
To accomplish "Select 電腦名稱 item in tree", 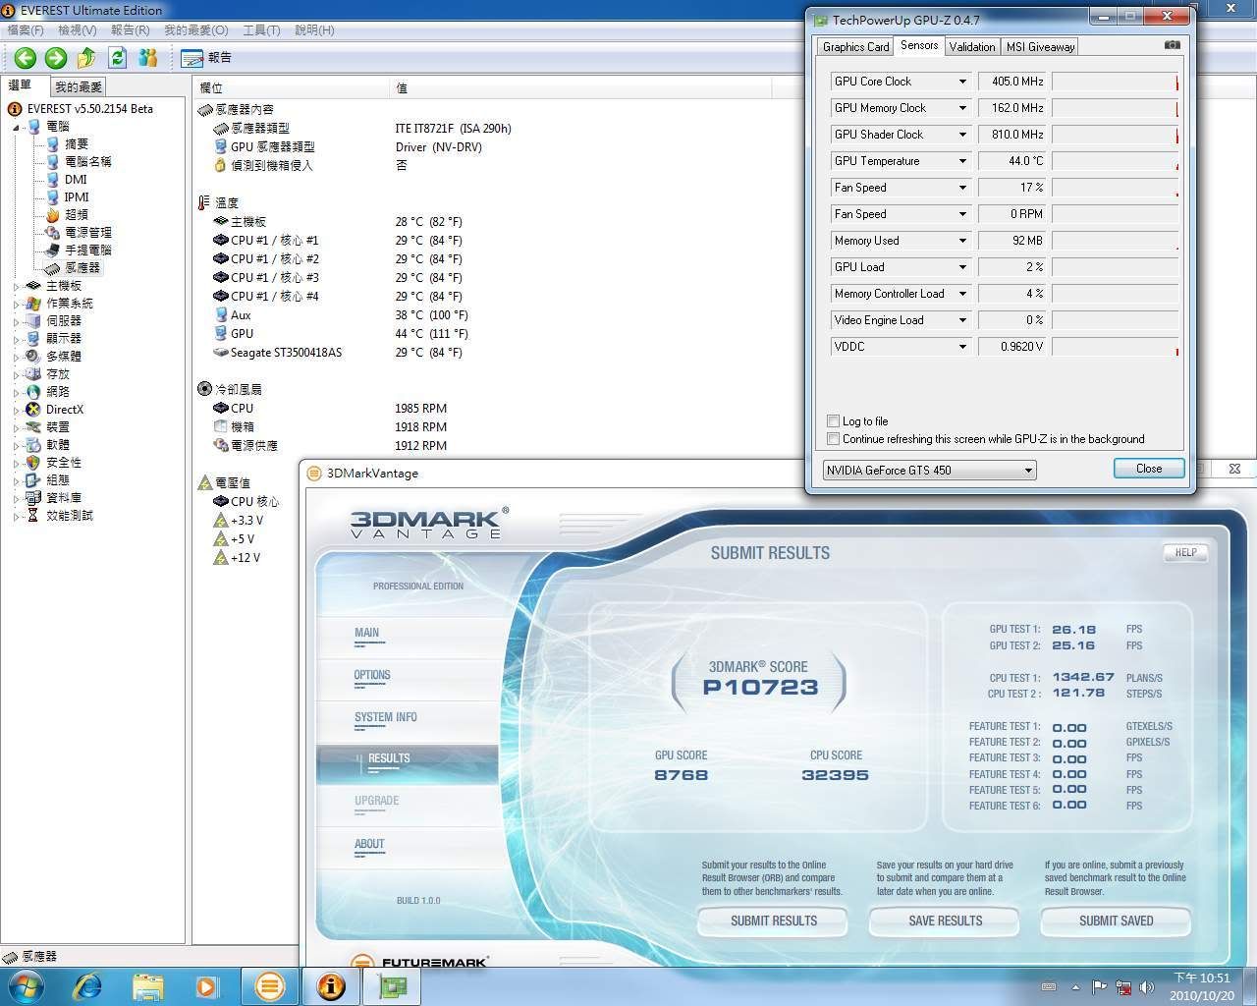I will pos(87,161).
